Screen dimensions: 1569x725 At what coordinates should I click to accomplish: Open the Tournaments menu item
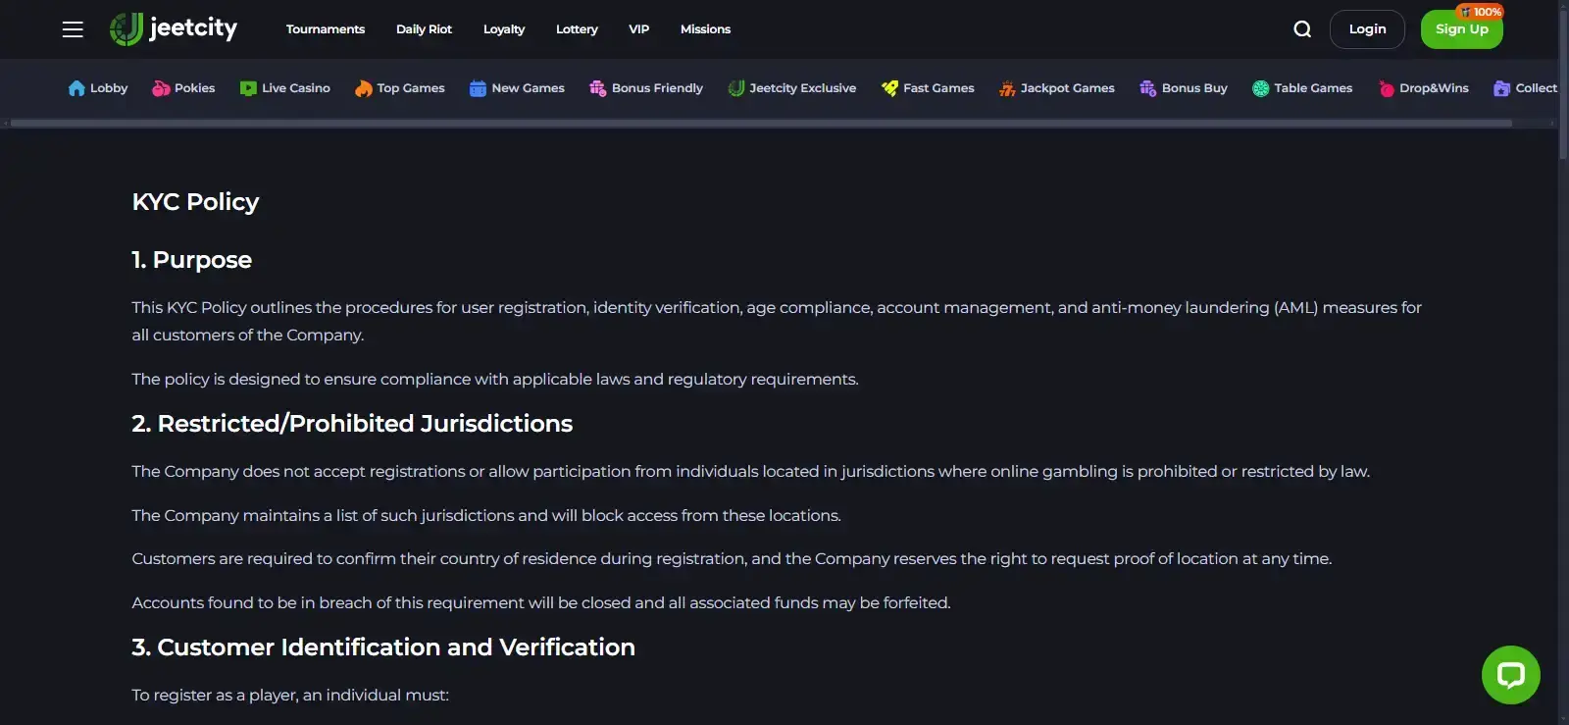326,29
